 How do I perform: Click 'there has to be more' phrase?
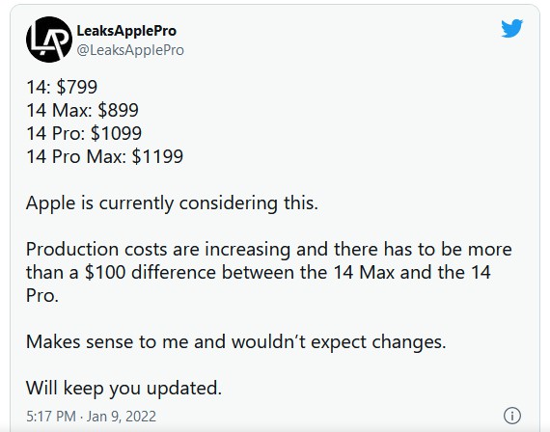[x=423, y=250]
